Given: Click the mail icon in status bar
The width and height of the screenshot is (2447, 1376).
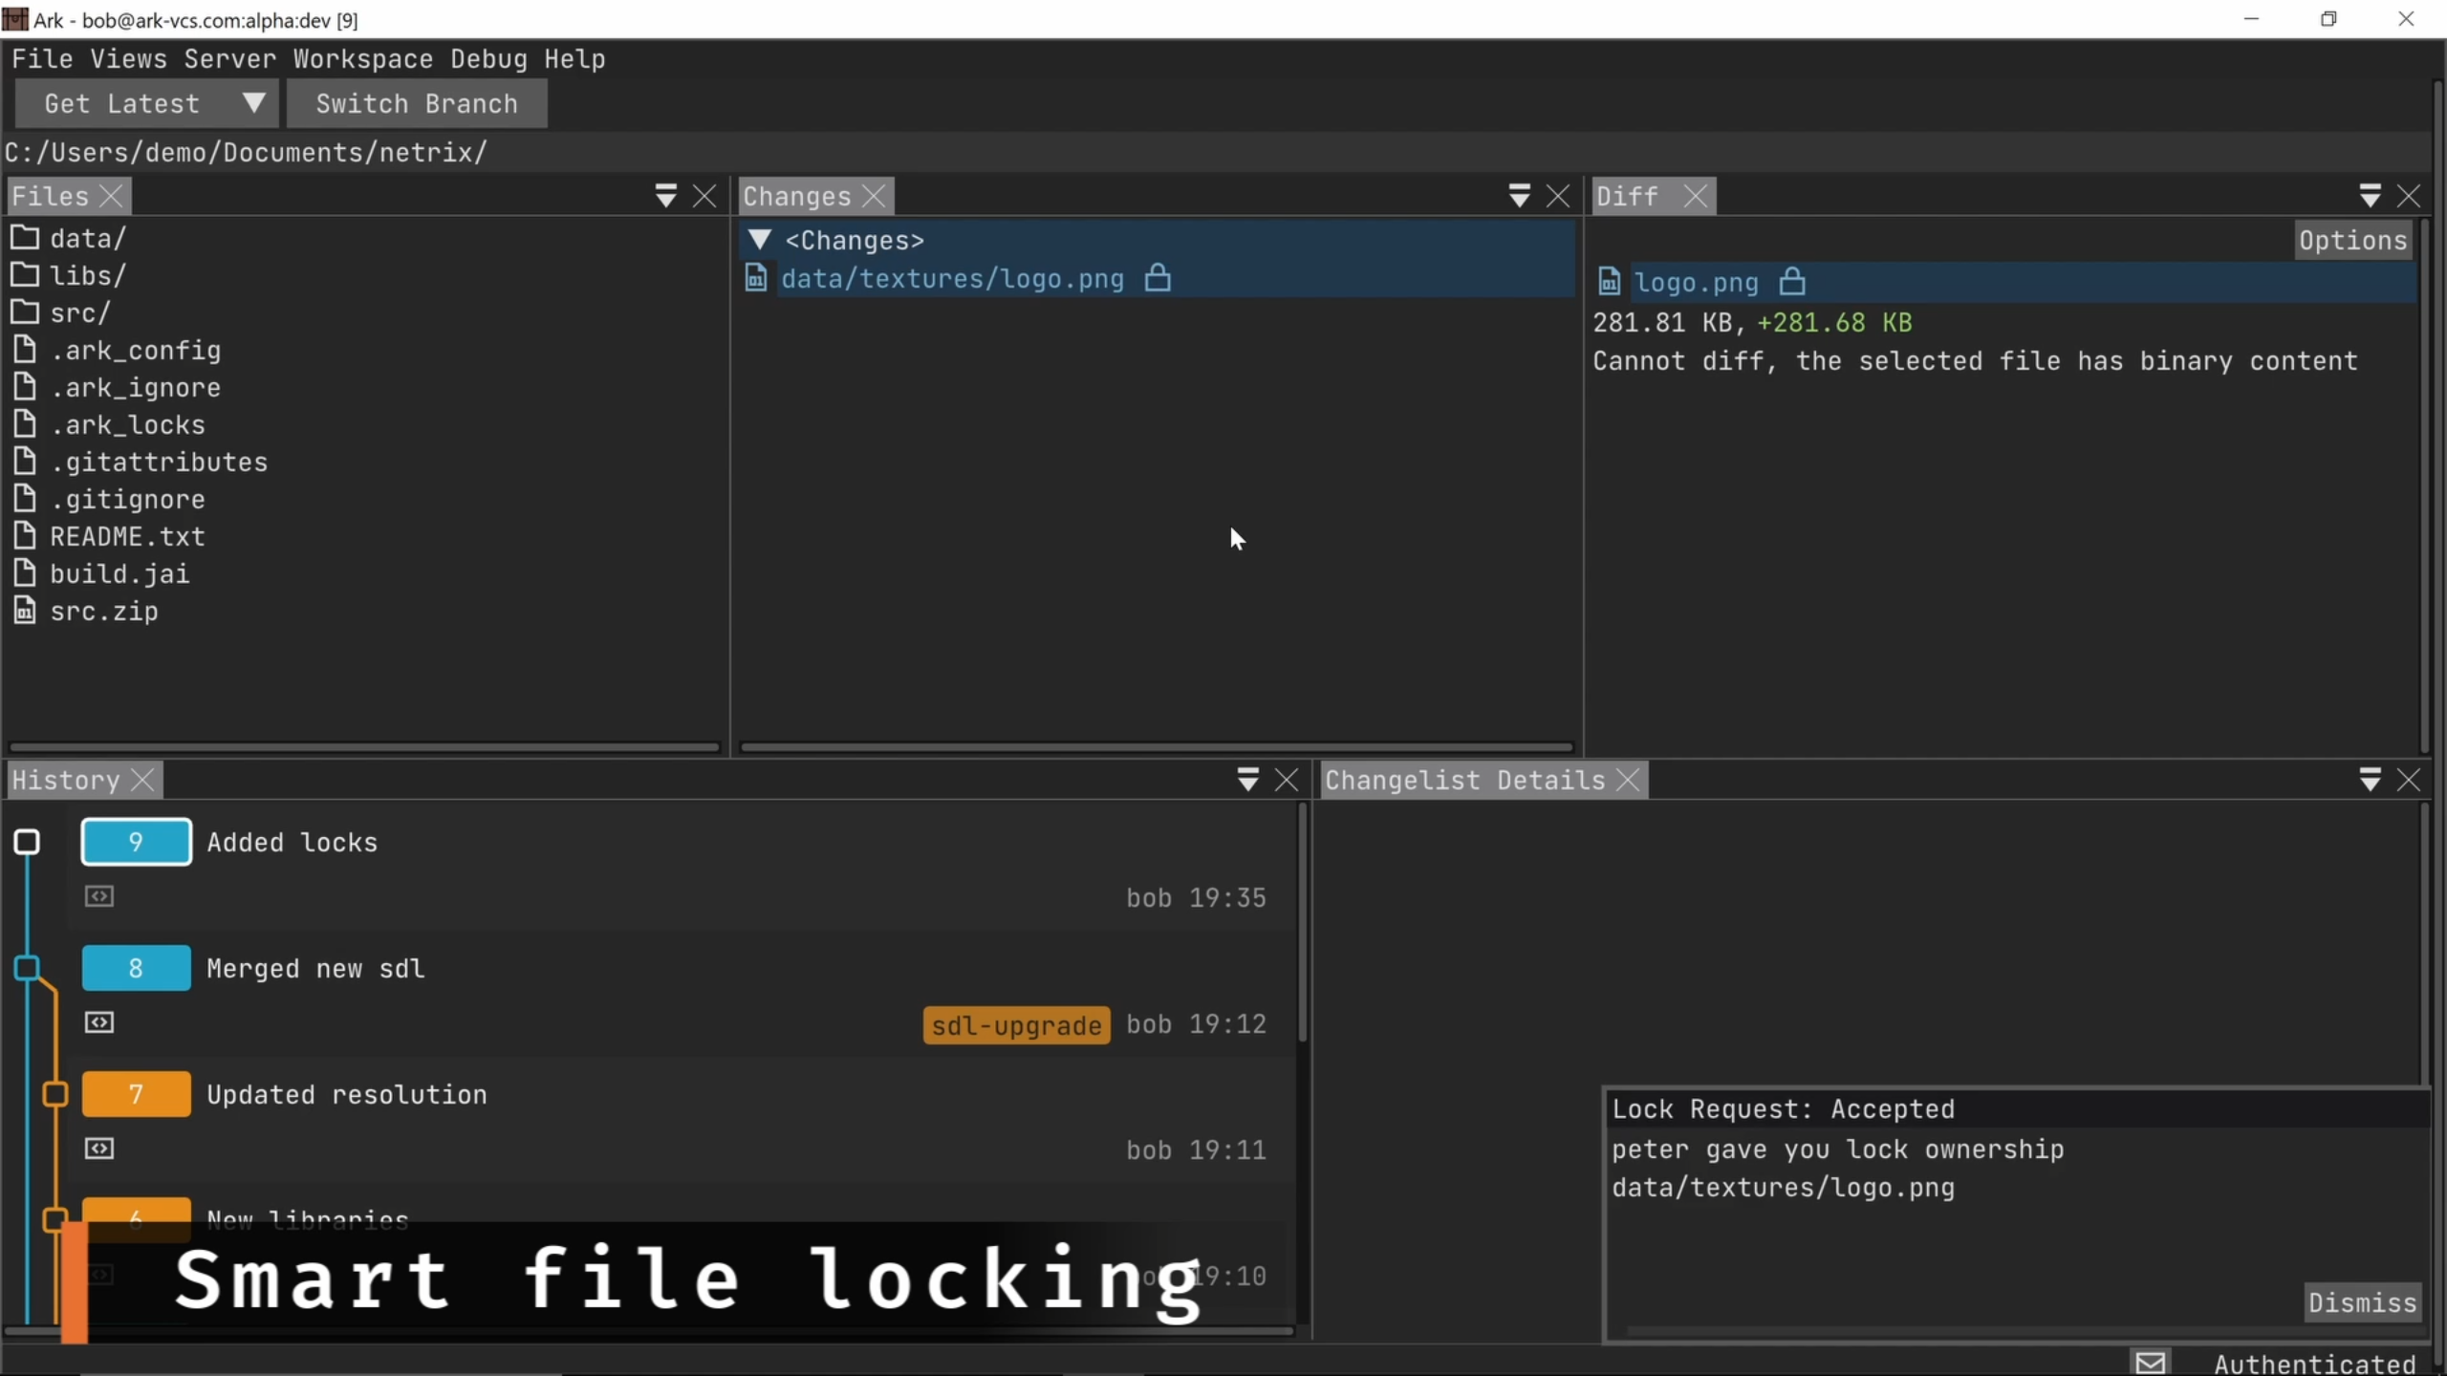Looking at the screenshot, I should point(2150,1363).
